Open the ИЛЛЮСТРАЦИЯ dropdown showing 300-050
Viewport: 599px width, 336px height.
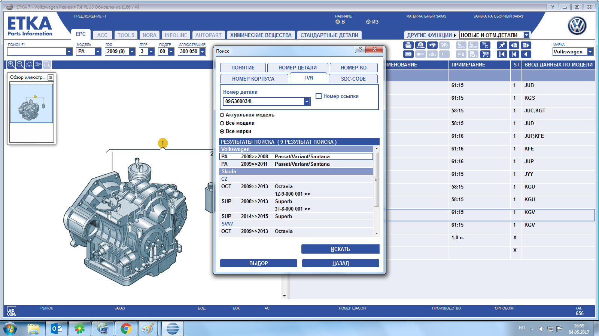202,52
